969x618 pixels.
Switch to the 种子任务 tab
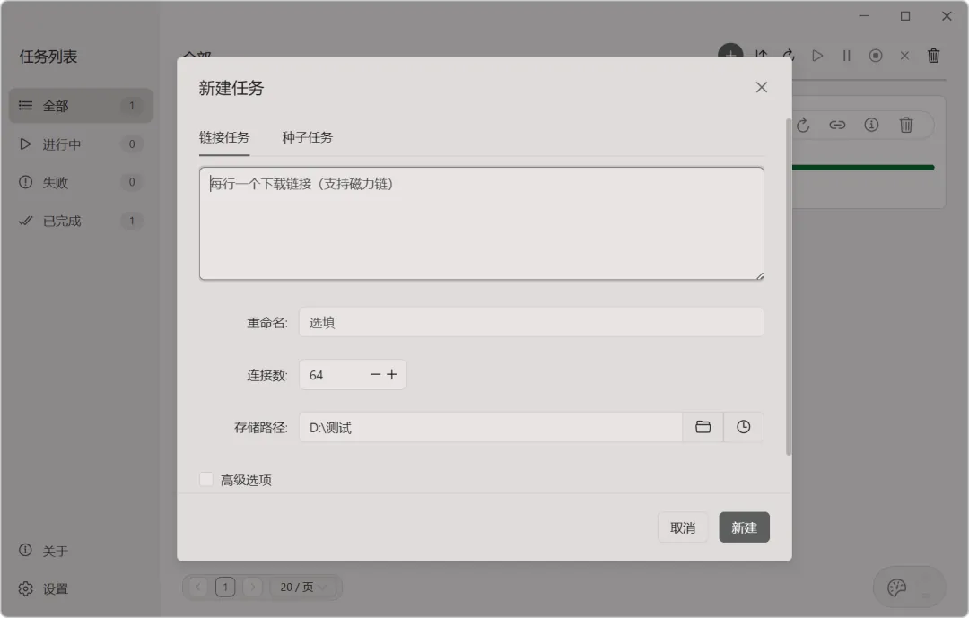(307, 137)
